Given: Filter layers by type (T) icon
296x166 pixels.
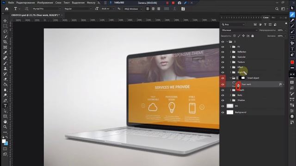Looking at the screenshot, I should point(265,24).
